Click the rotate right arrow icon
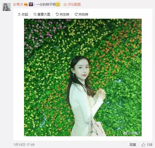Screen dimensions: 155x148 click(x=76, y=14)
